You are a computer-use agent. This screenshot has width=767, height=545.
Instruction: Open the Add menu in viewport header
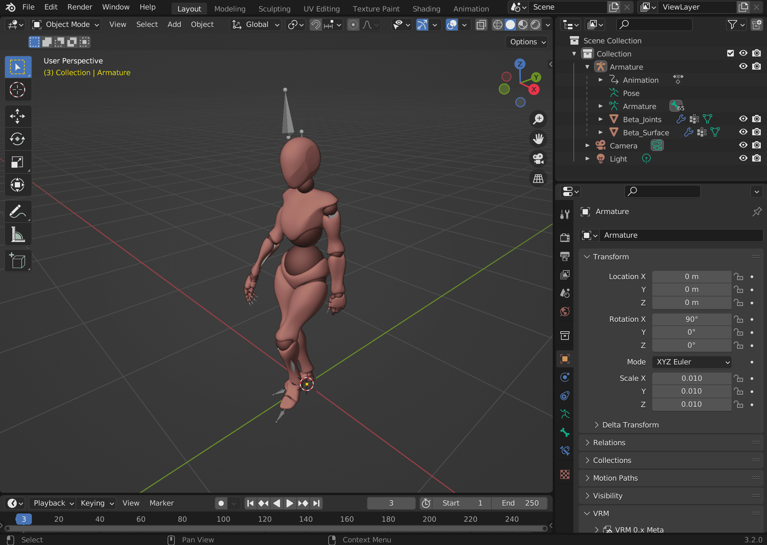point(174,25)
